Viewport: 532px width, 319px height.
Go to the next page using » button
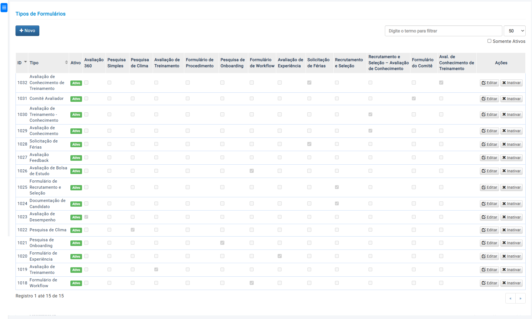point(520,298)
